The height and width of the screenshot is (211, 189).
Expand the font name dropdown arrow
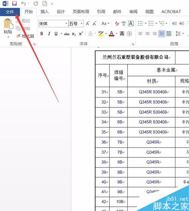tap(66, 23)
